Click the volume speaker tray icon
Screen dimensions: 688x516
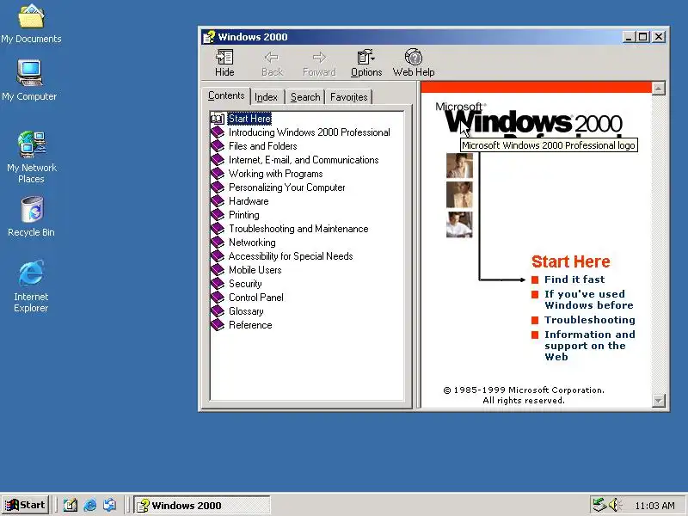pos(613,505)
